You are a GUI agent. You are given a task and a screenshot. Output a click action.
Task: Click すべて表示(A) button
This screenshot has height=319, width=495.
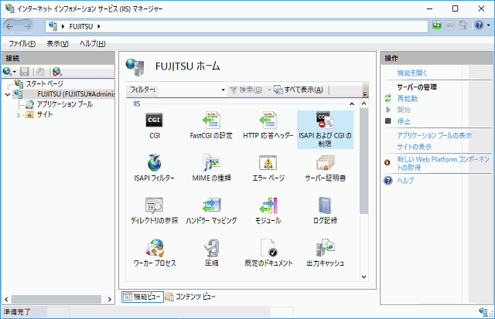299,90
